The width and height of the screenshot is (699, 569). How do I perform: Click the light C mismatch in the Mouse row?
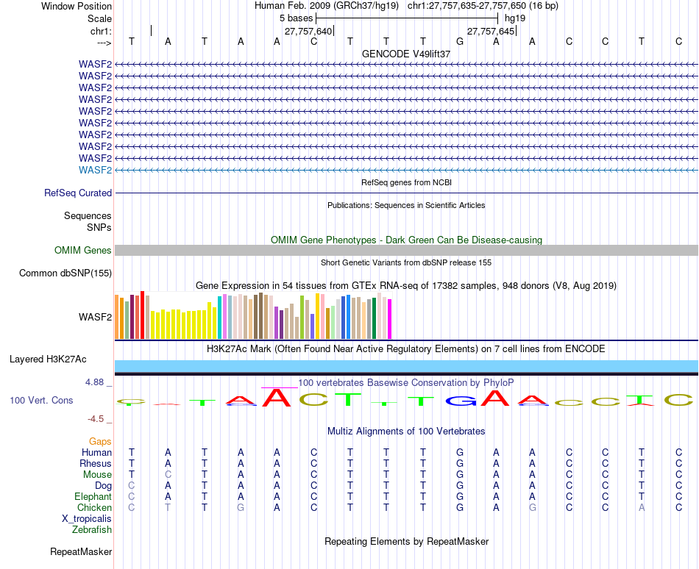(168, 475)
